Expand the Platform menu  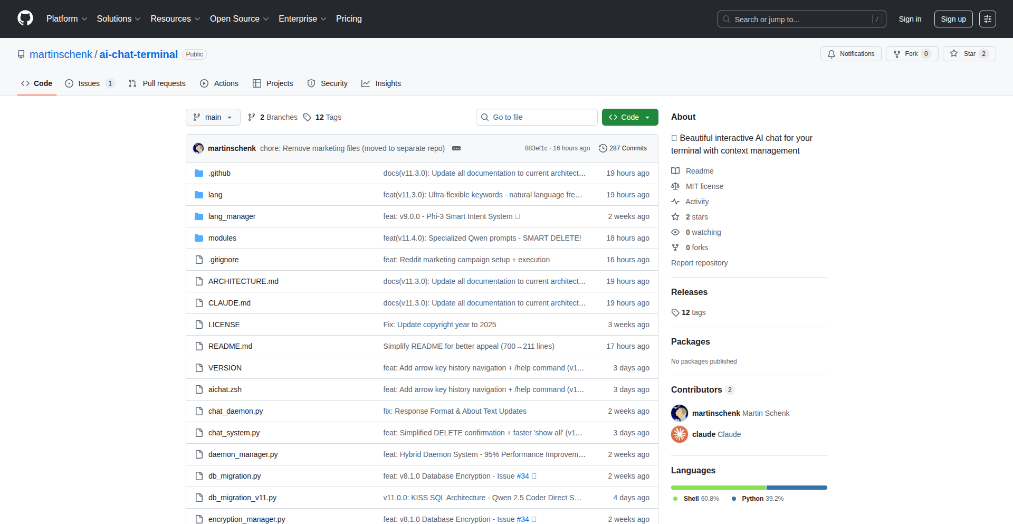[x=66, y=19]
